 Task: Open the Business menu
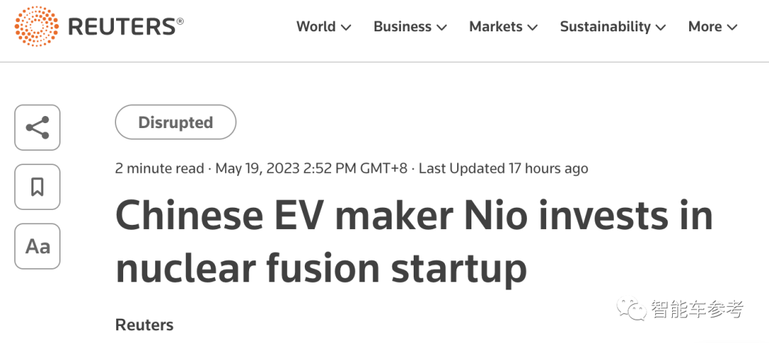[x=402, y=27]
